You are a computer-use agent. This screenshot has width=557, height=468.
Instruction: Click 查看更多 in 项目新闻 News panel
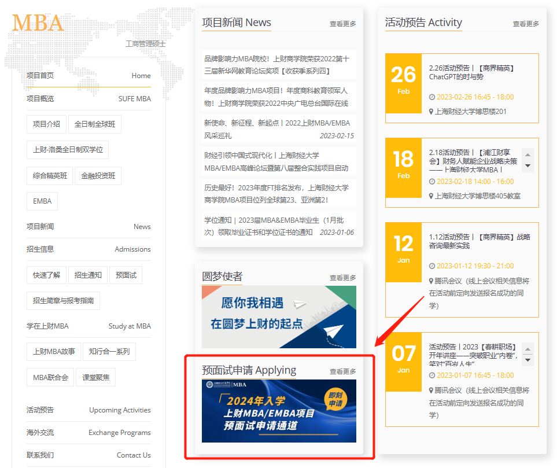click(343, 24)
